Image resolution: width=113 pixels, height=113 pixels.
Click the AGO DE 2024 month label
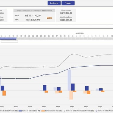point(80,33)
